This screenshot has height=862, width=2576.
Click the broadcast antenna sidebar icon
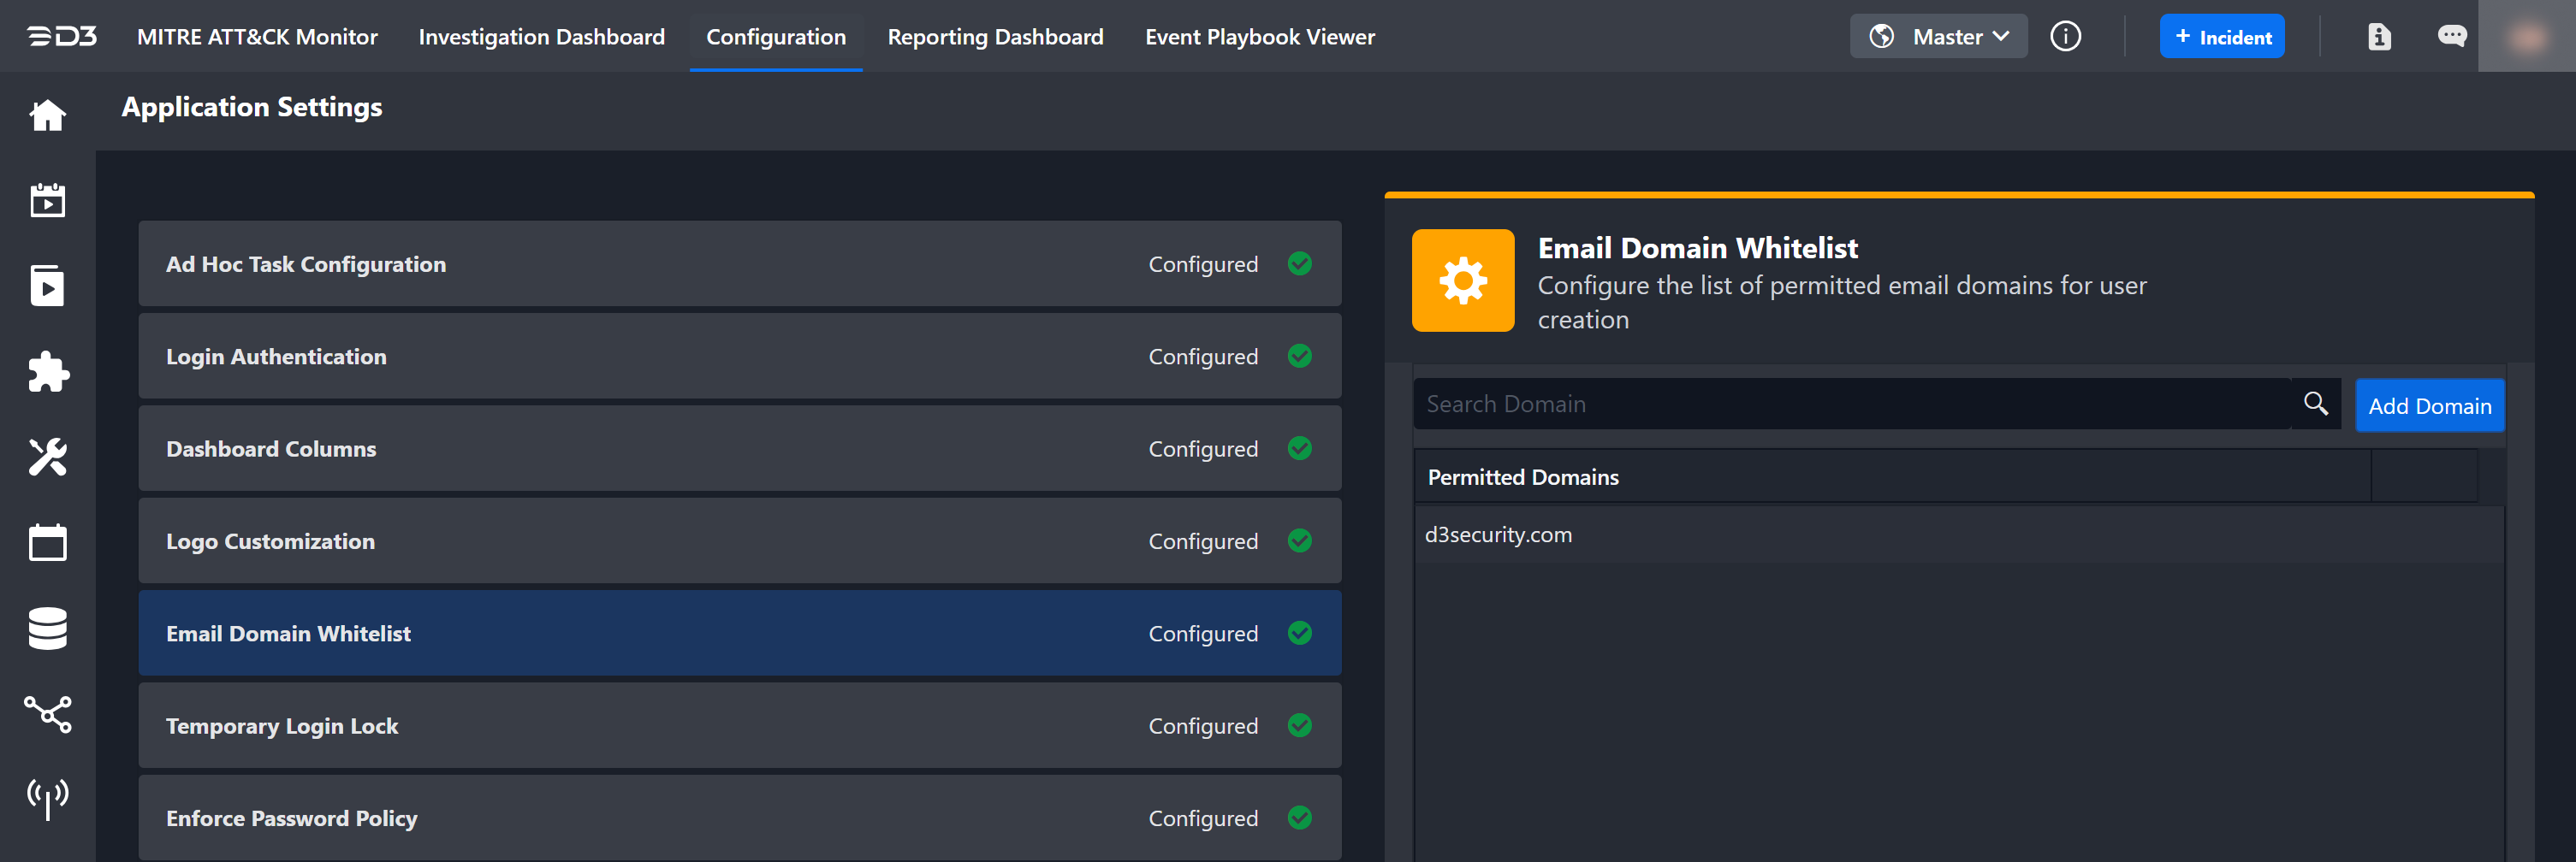(x=47, y=798)
